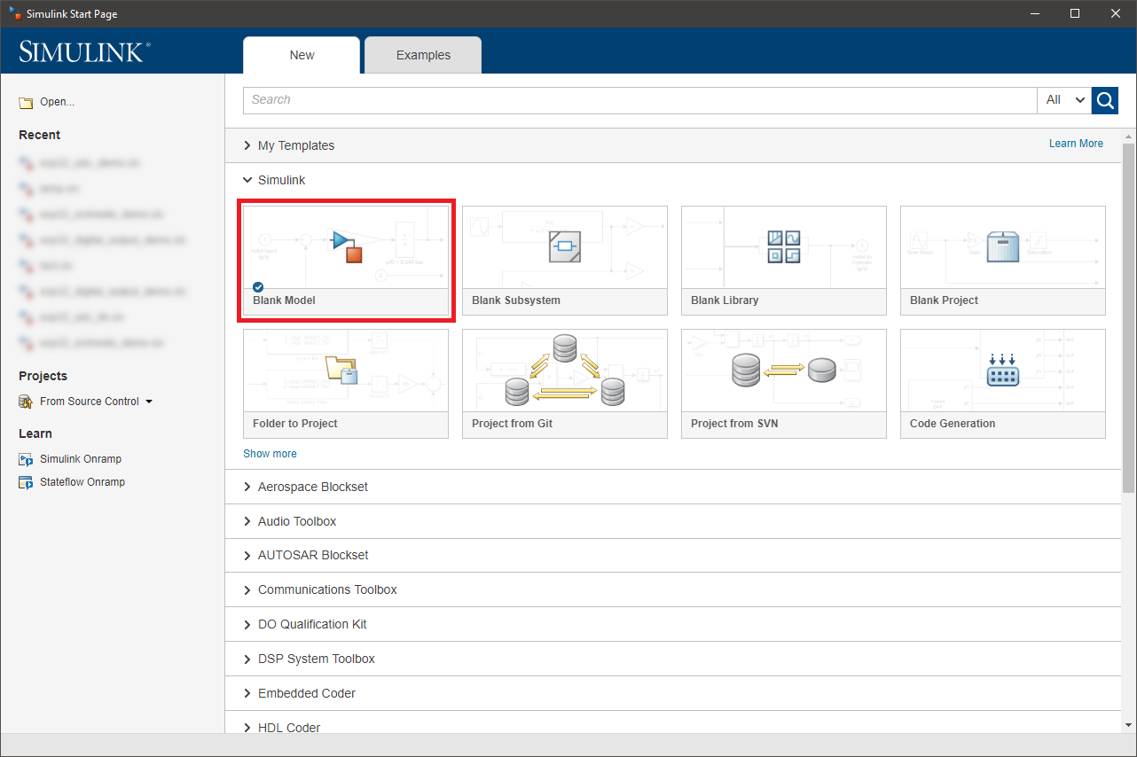Click the Simulink Onramp icon
The height and width of the screenshot is (757, 1137).
click(26, 459)
